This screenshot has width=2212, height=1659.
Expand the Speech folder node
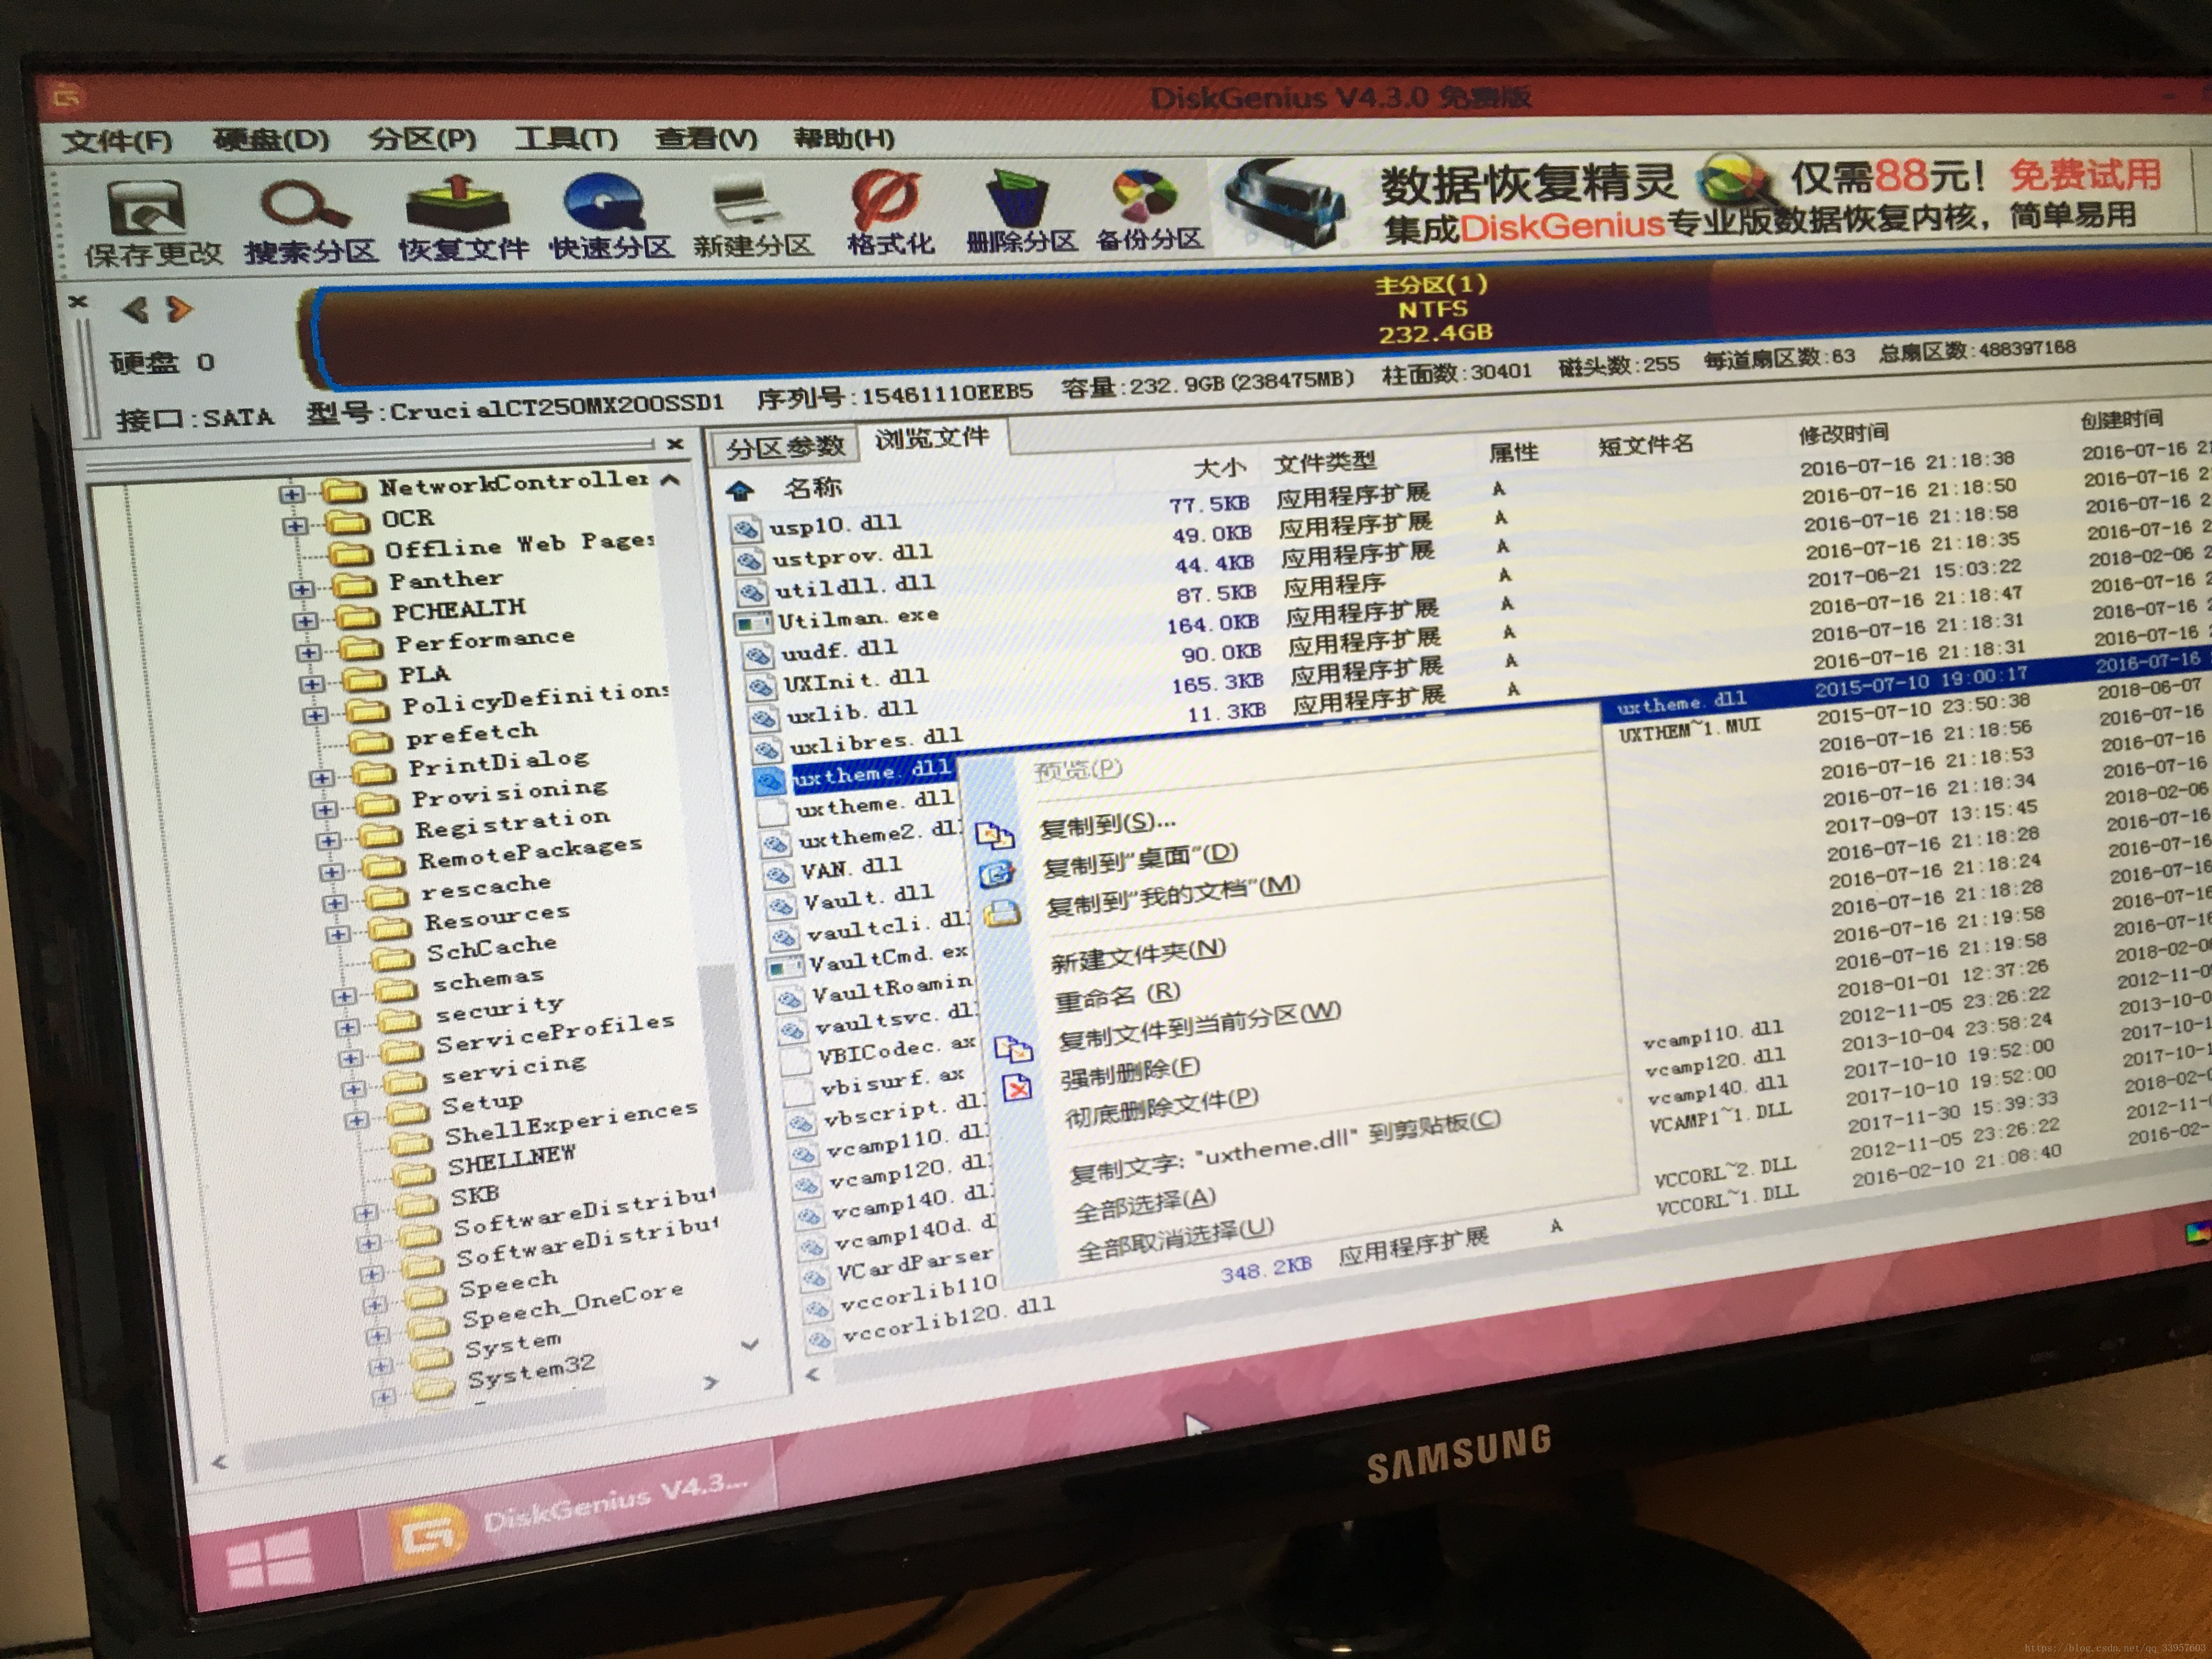[375, 1306]
